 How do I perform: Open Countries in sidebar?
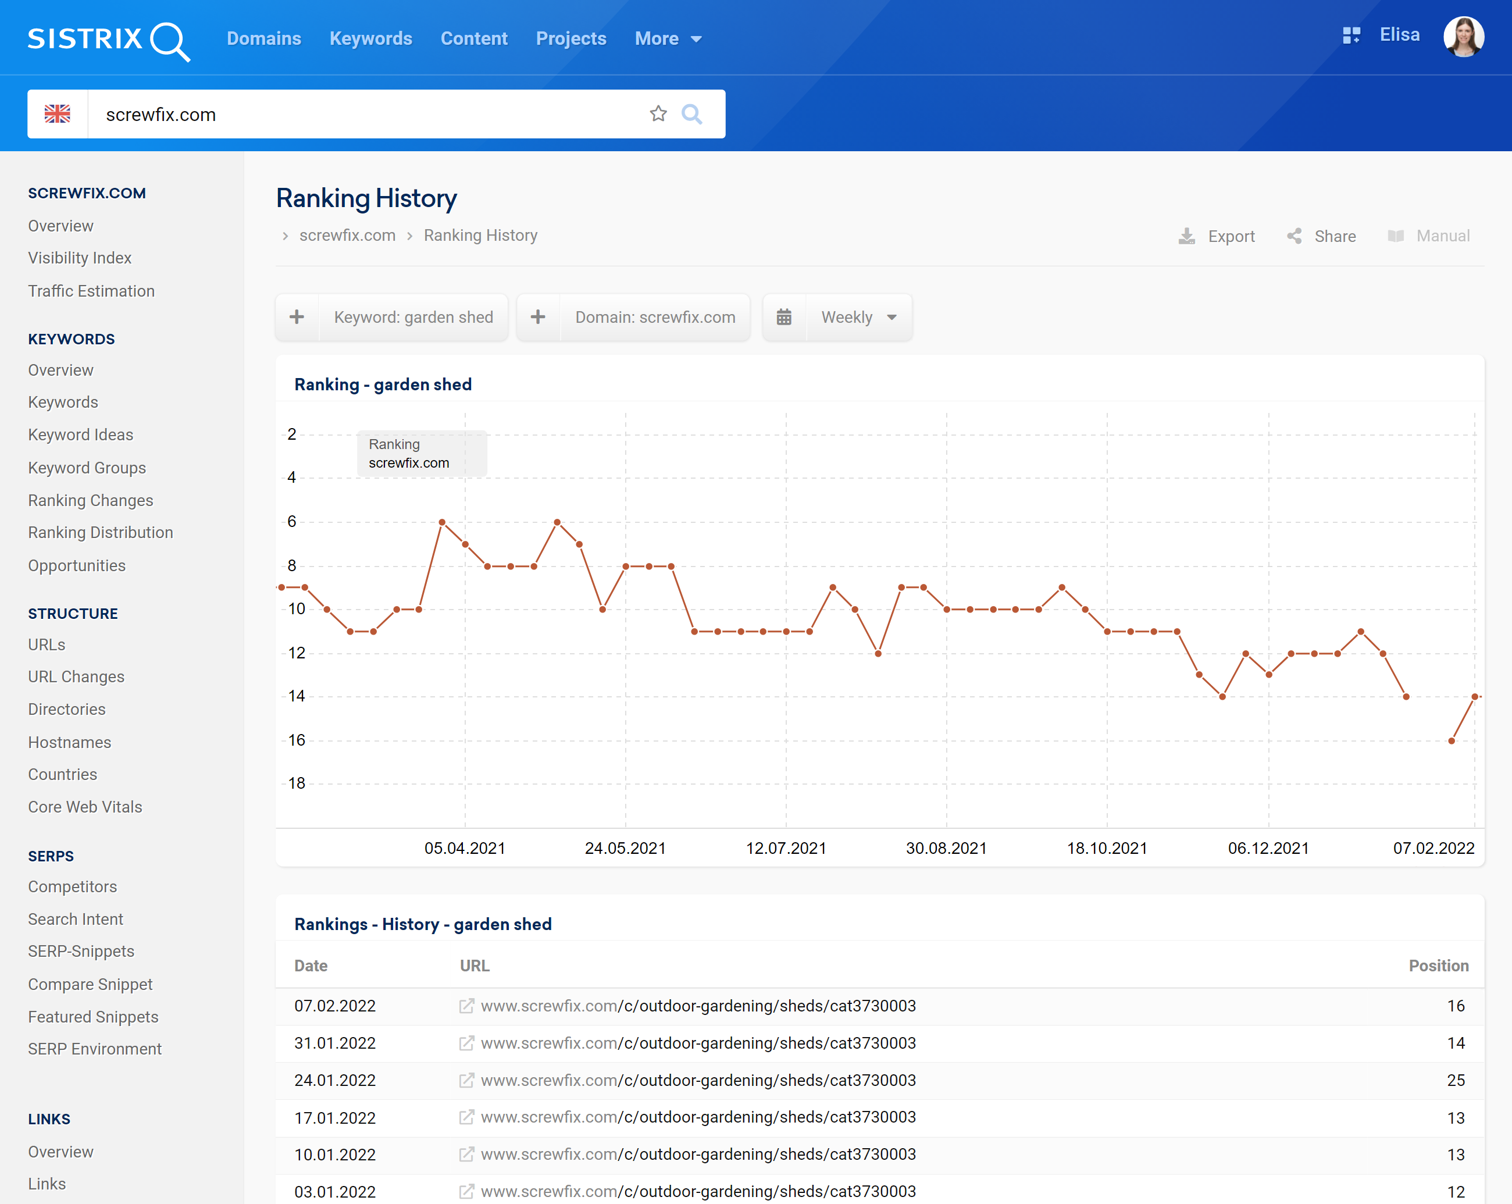pyautogui.click(x=62, y=775)
